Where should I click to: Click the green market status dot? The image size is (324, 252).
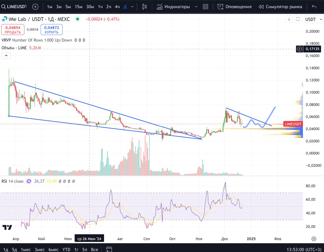[x=77, y=19]
